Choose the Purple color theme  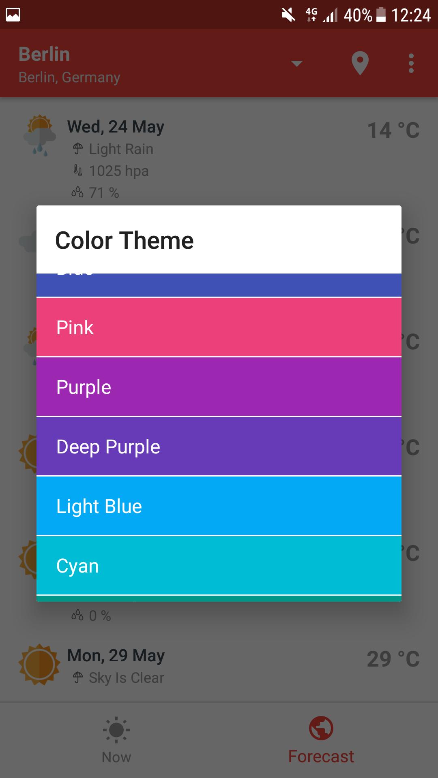tap(219, 387)
